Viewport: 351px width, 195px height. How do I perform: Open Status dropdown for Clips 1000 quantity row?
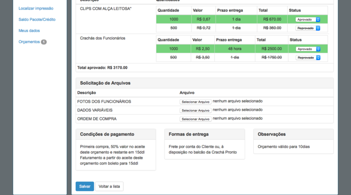point(308,20)
